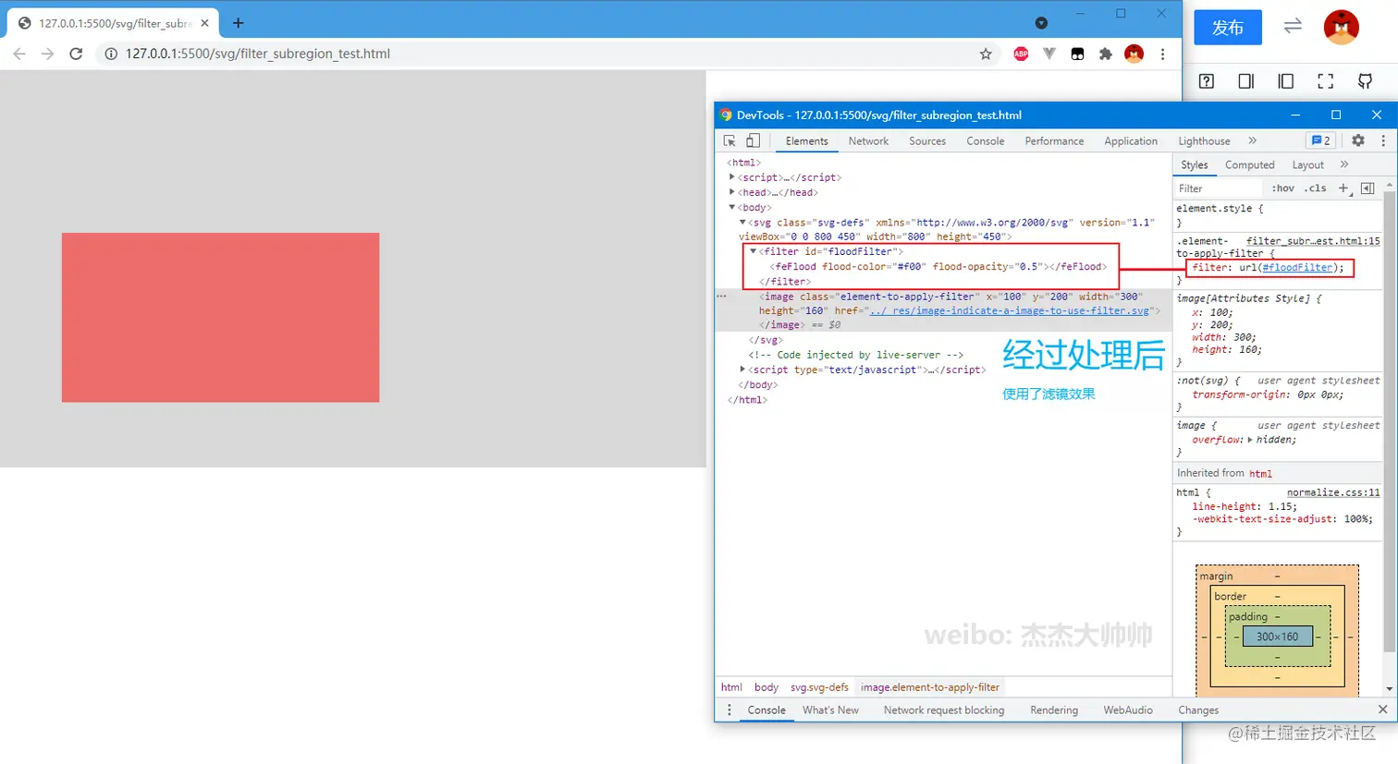Expand the overflow hidden property triangle
1398x764 pixels.
point(1250,440)
